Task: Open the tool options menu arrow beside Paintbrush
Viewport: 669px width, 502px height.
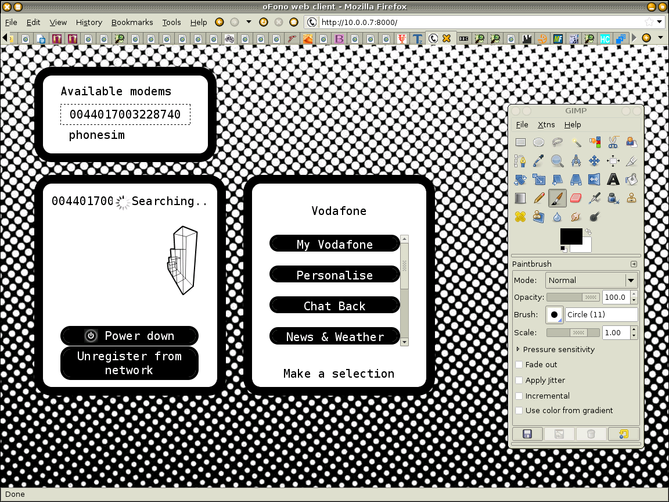Action: pos(634,264)
